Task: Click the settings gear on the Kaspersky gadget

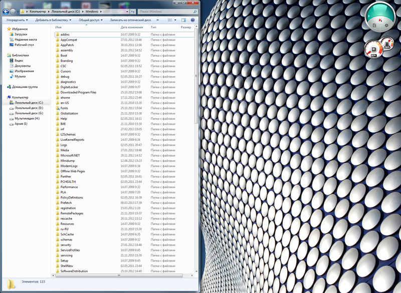Action: pos(386,26)
